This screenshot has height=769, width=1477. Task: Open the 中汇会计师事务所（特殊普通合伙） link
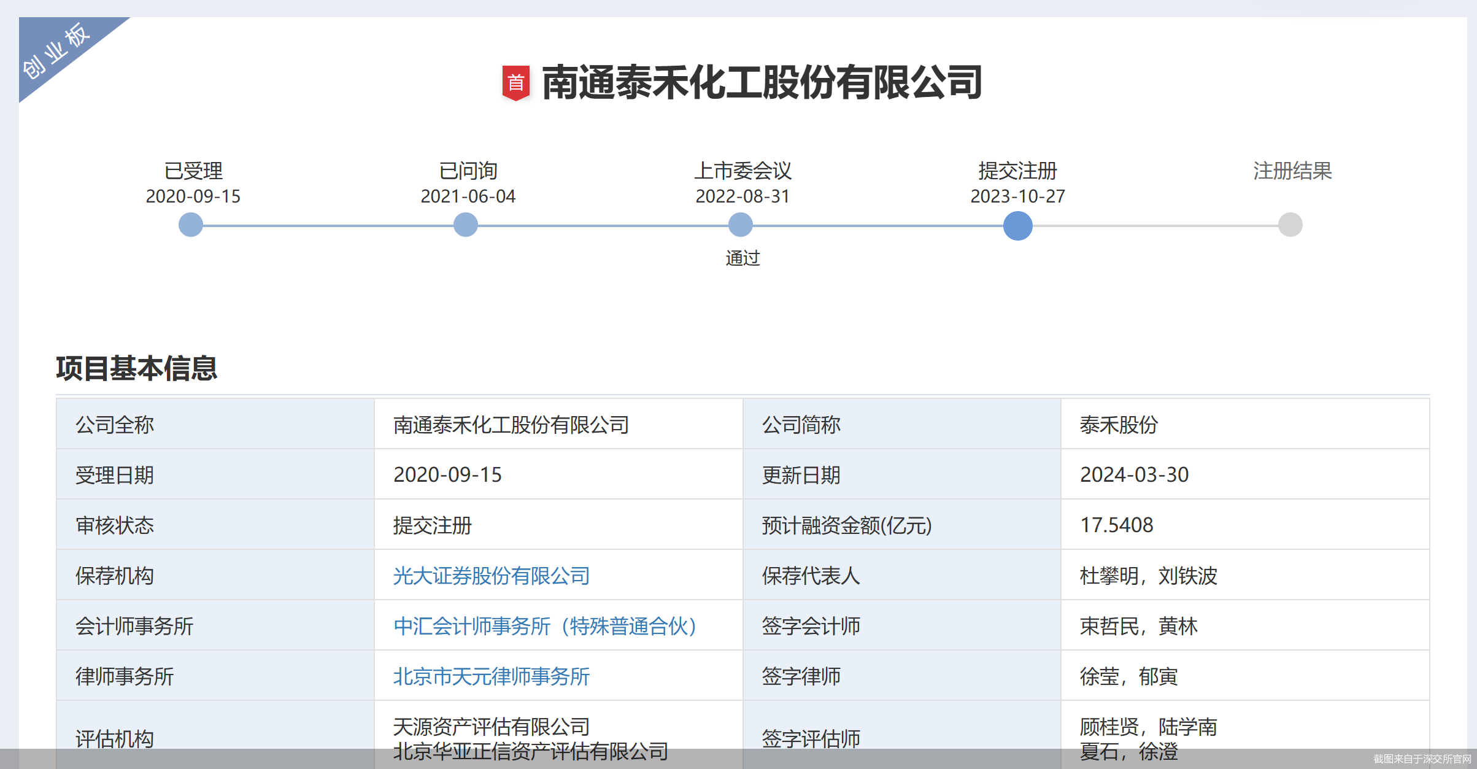(x=546, y=626)
